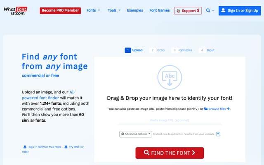Expand the Advanced options dropdown

click(136, 134)
